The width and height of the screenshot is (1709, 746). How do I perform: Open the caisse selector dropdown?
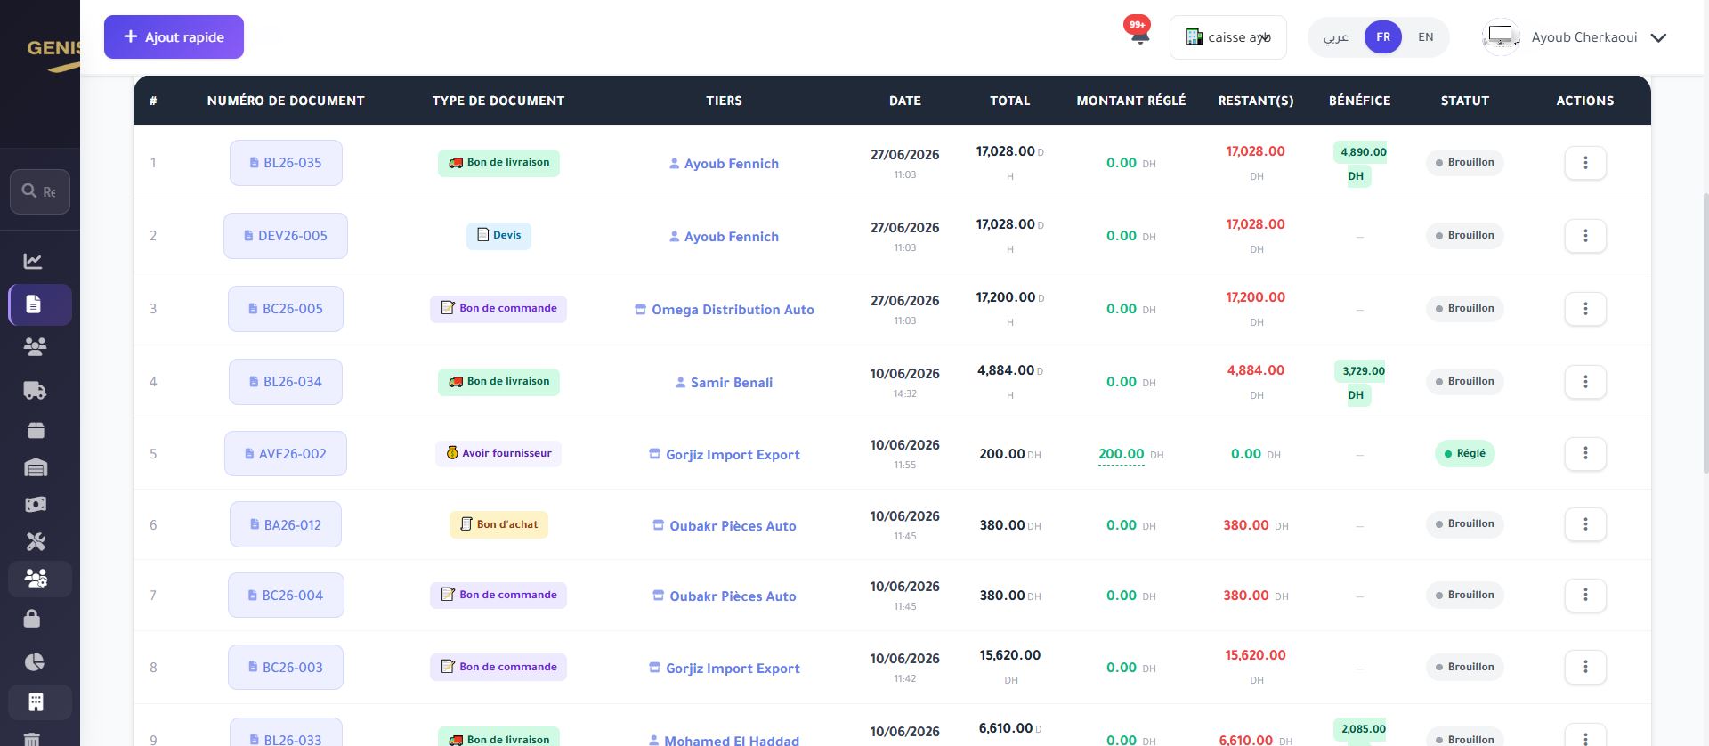1227,37
